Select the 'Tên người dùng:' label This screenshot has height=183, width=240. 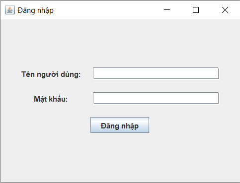tap(51, 74)
